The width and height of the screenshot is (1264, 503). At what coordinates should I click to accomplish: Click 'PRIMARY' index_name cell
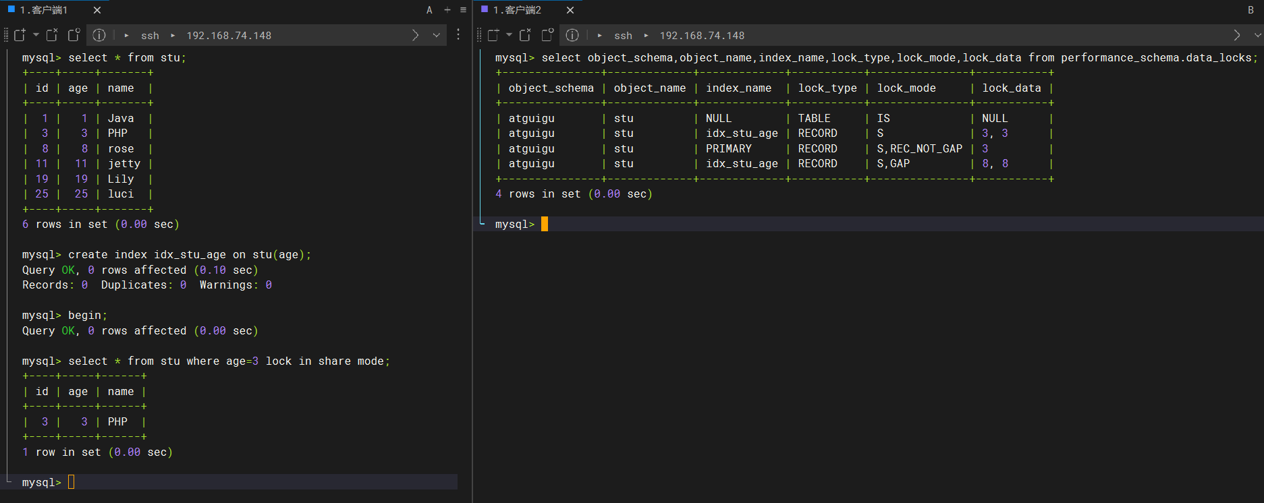coord(728,149)
